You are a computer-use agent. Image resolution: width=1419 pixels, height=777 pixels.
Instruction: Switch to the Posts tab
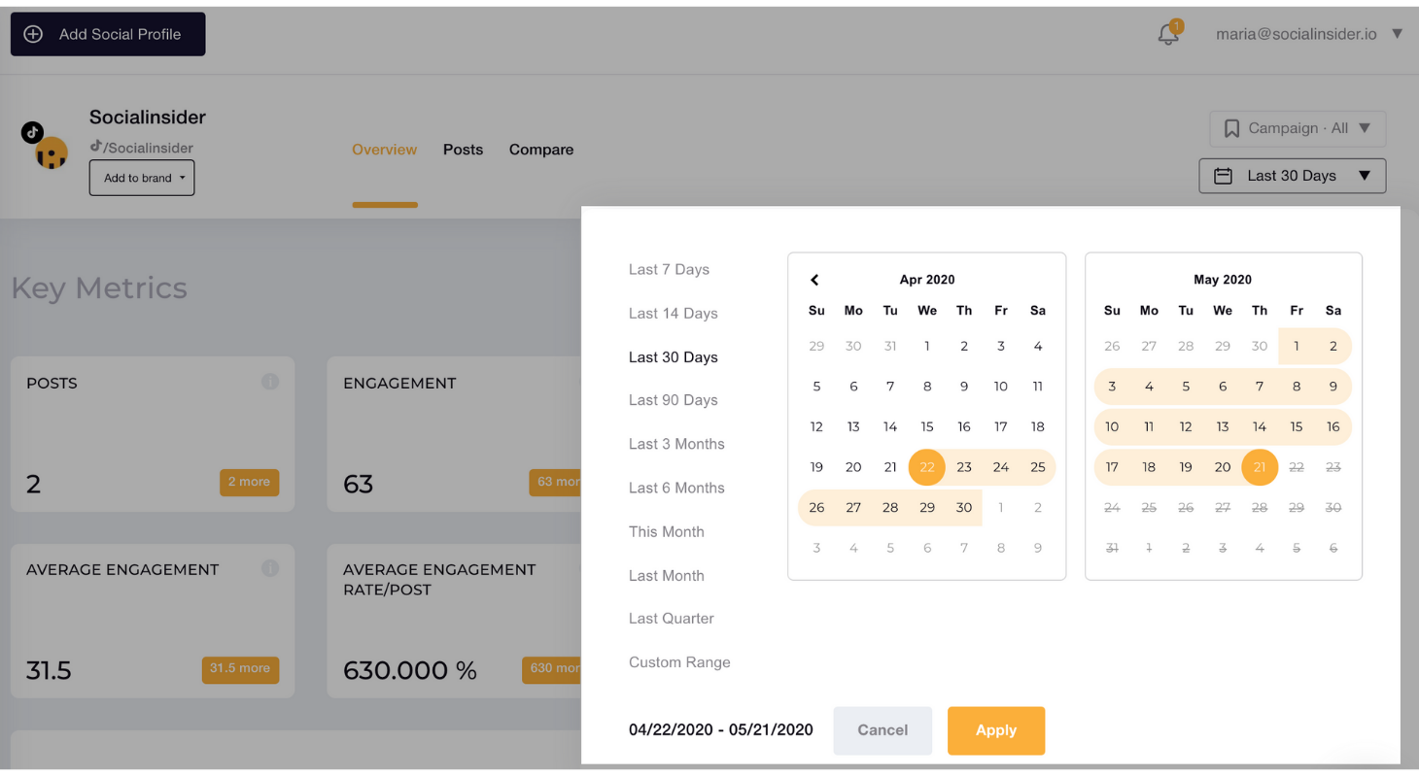[x=463, y=150]
